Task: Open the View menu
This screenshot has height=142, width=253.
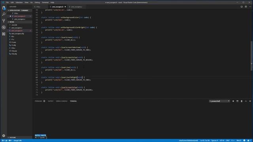Action: click(x=26, y=2)
